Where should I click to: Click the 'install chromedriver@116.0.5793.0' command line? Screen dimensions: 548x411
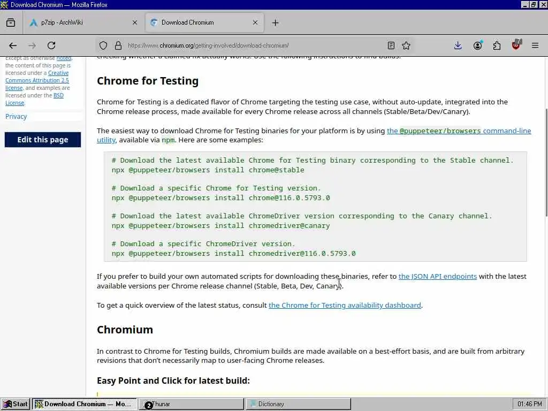click(234, 254)
